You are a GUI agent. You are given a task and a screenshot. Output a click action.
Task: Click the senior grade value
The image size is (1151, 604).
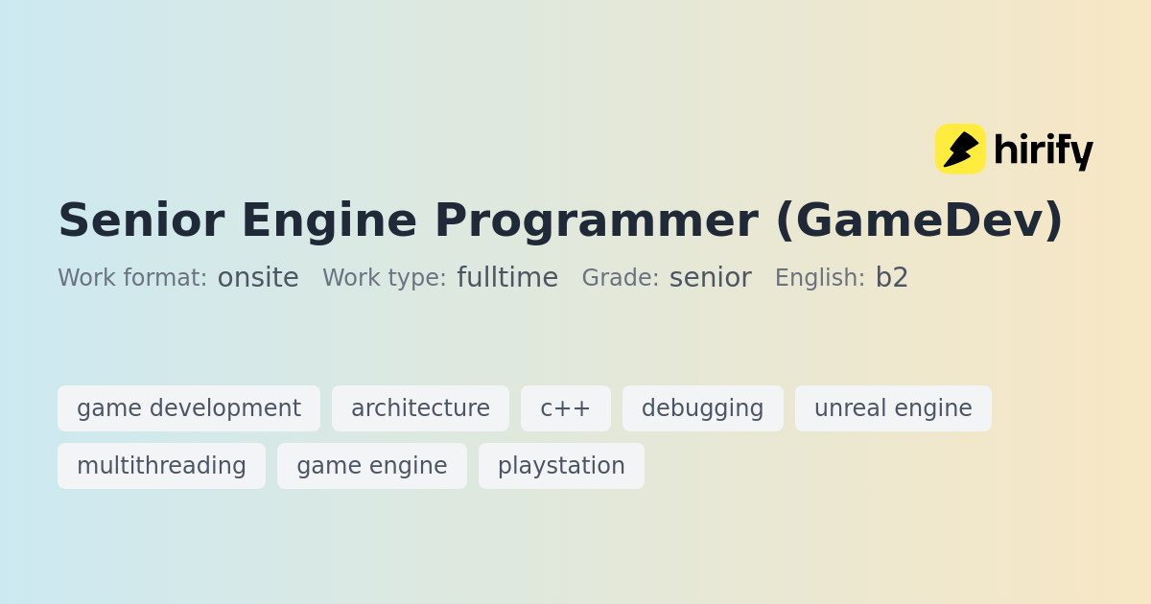(x=711, y=278)
